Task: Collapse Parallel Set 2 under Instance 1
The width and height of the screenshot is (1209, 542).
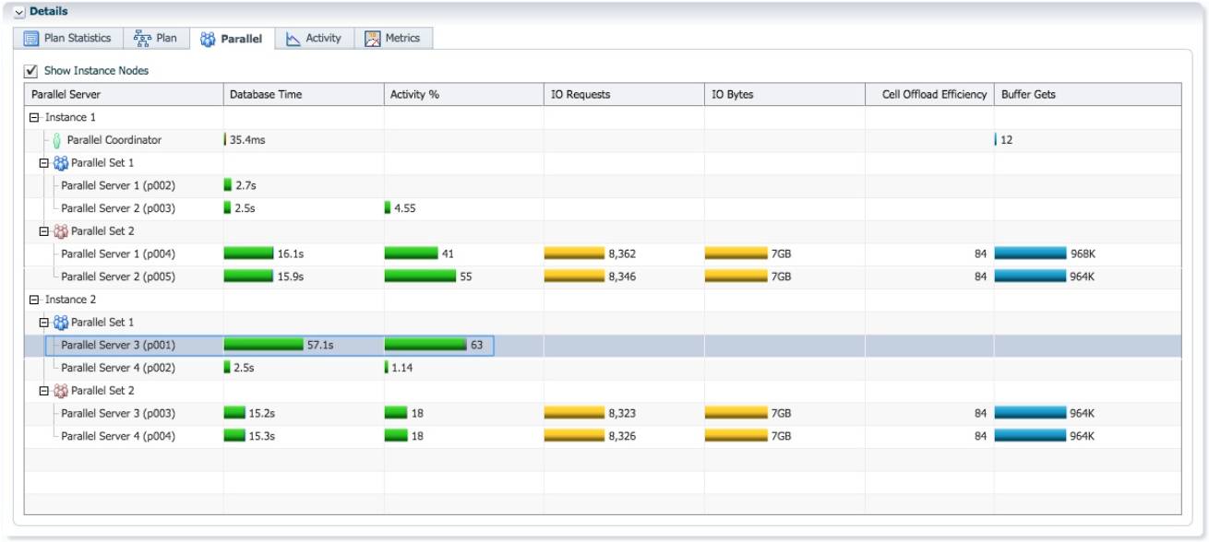Action: 43,231
